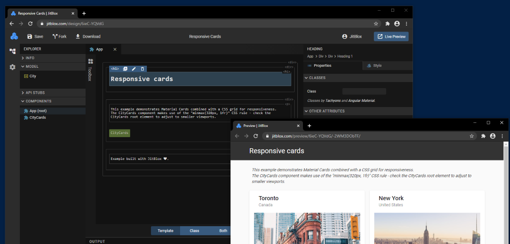Fork the project from the toolbar
This screenshot has width=510, height=244.
59,36
